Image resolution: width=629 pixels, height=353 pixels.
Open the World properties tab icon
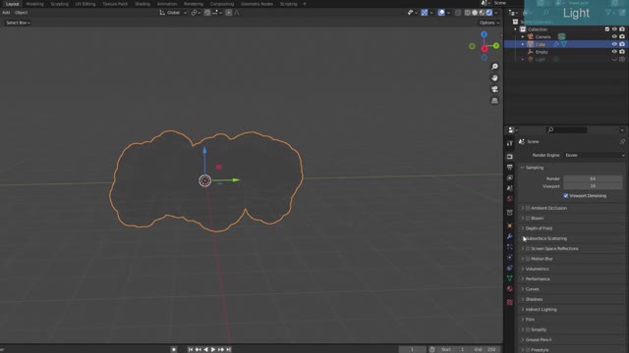point(510,198)
